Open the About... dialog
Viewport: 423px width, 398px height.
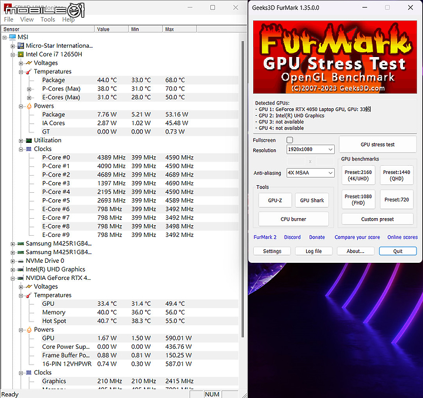click(355, 251)
